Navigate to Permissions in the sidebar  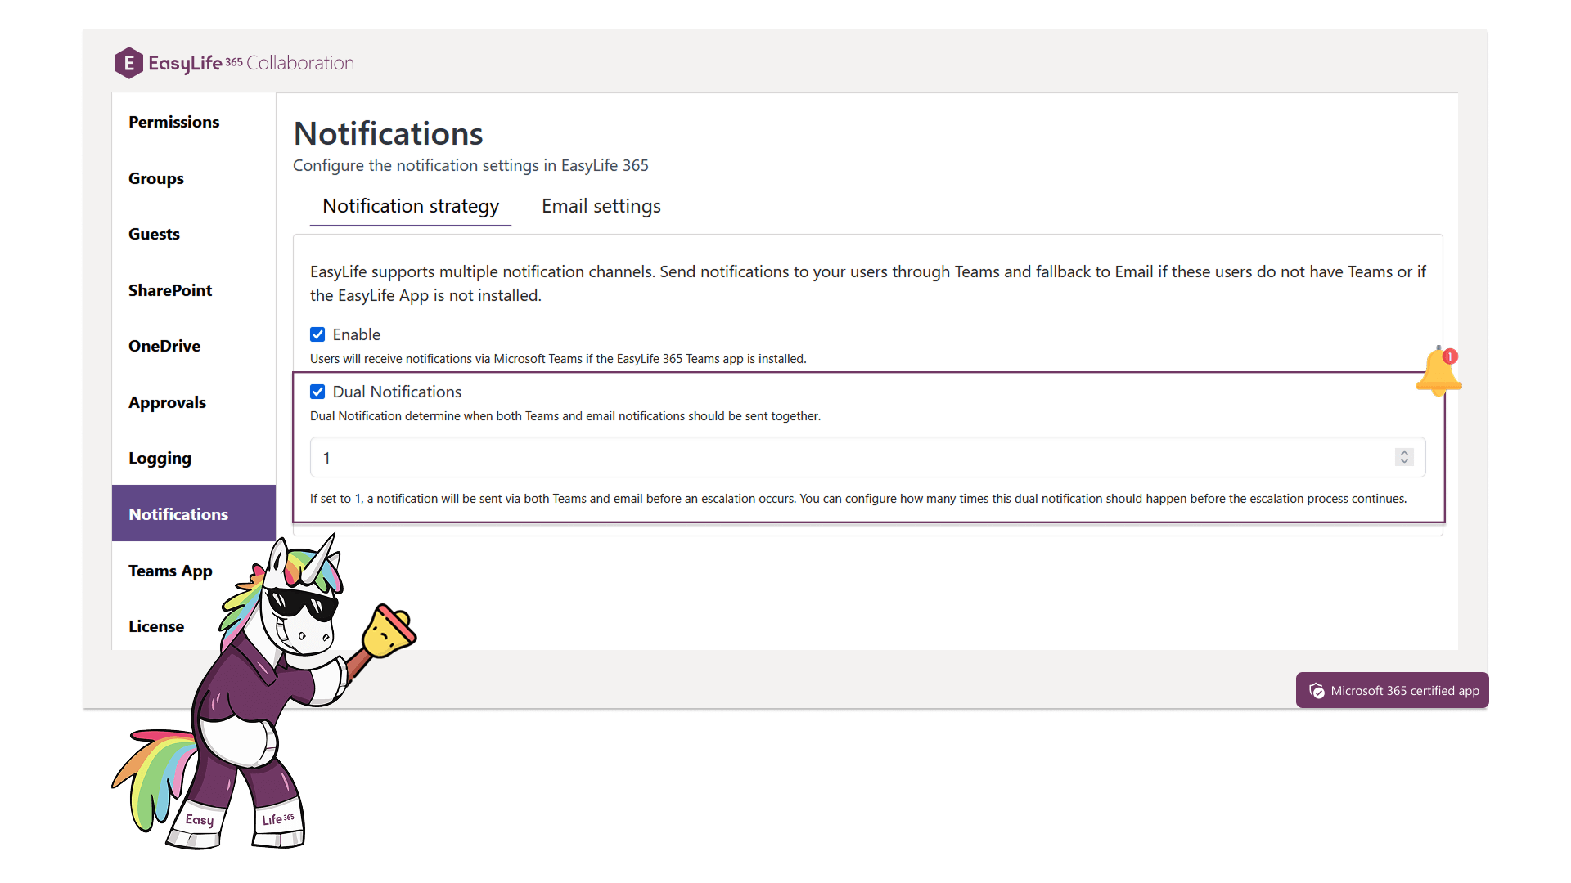click(x=173, y=122)
